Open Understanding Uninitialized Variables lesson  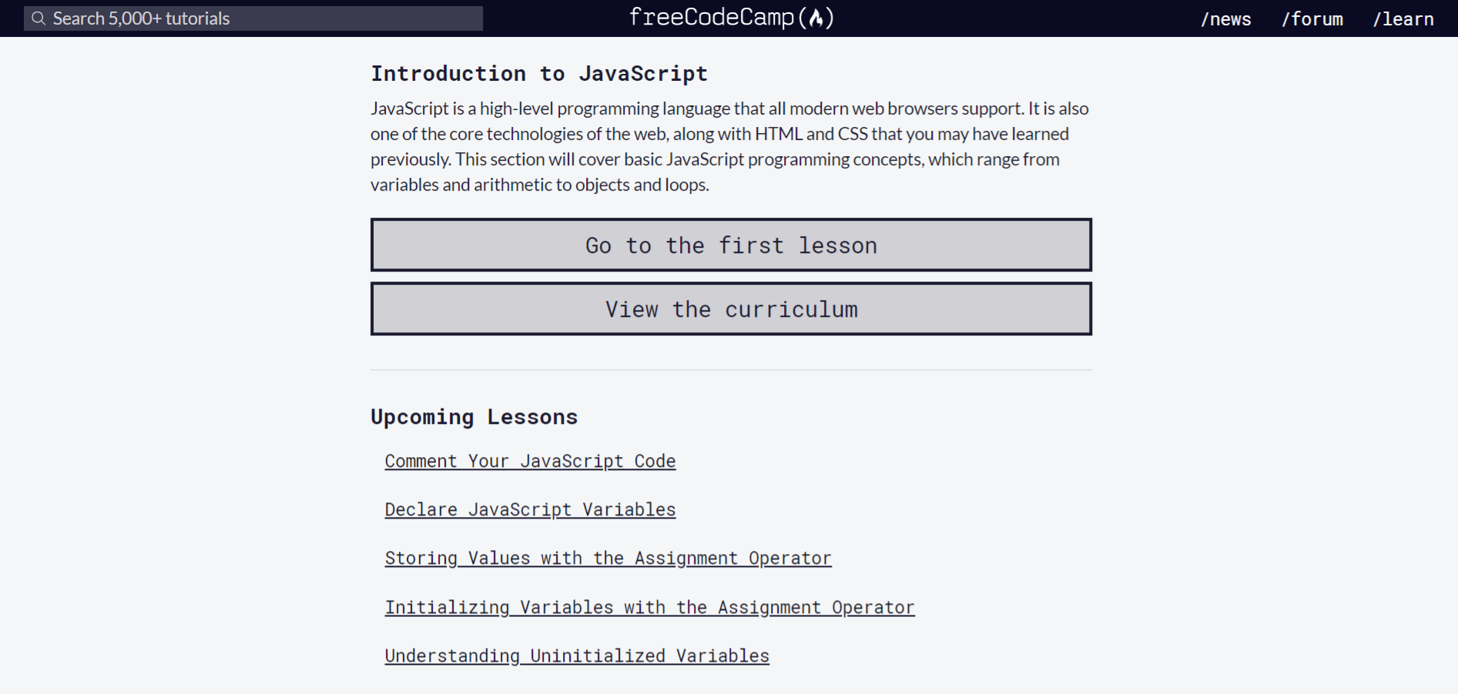point(577,656)
